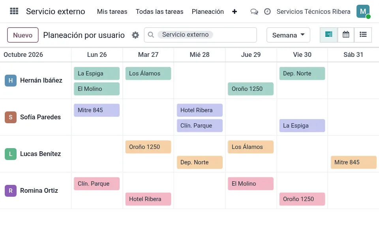The height and width of the screenshot is (237, 379).
Task: Open Hernán's El Molino task on Monday
Action: point(97,89)
